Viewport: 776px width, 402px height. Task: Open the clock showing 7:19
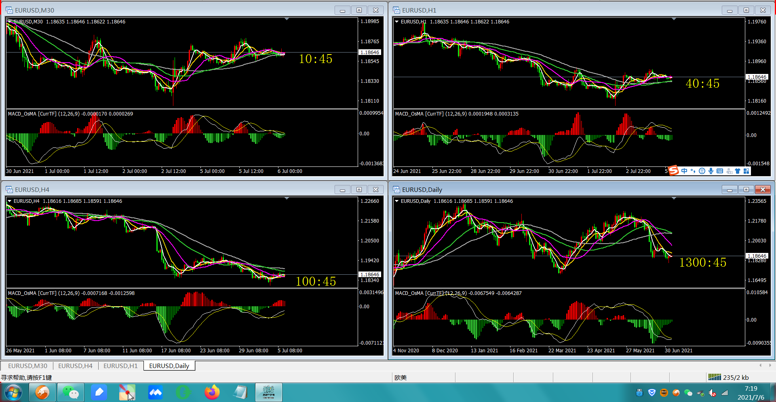tap(751, 393)
